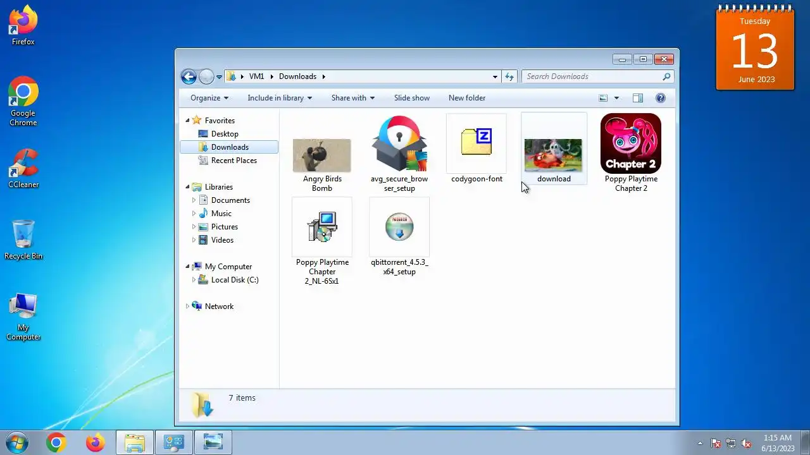Click the Change your view icon
This screenshot has width=810, height=455.
(x=603, y=98)
